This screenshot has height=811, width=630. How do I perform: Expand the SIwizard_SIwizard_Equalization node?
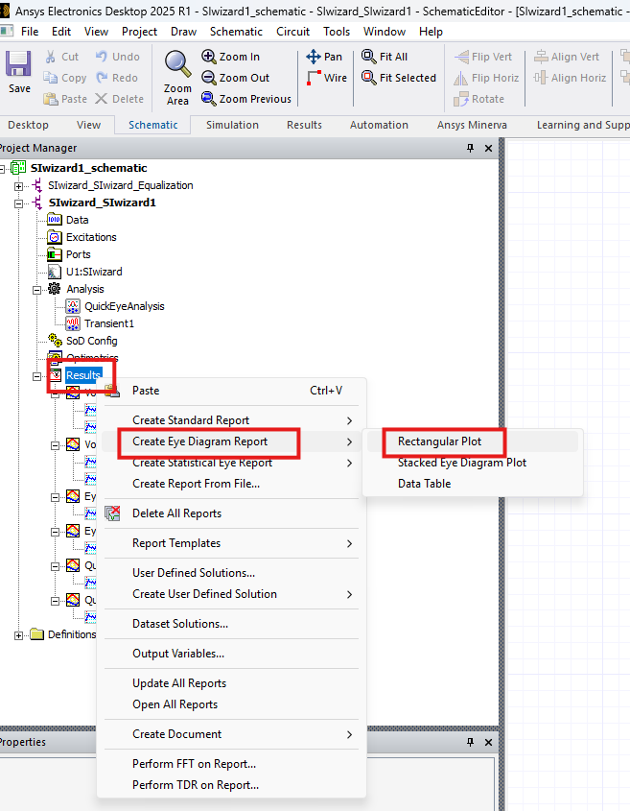click(x=18, y=186)
